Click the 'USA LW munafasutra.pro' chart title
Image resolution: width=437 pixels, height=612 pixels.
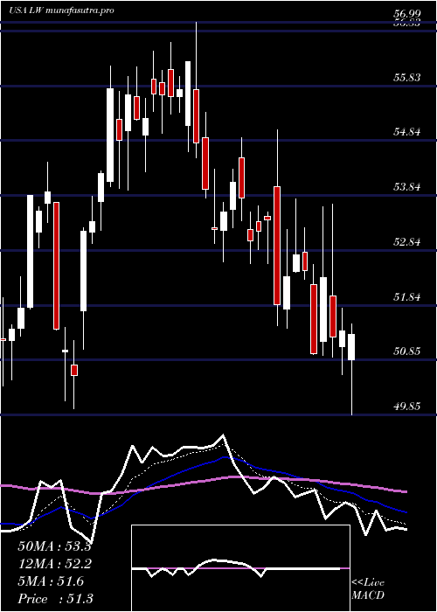[61, 10]
